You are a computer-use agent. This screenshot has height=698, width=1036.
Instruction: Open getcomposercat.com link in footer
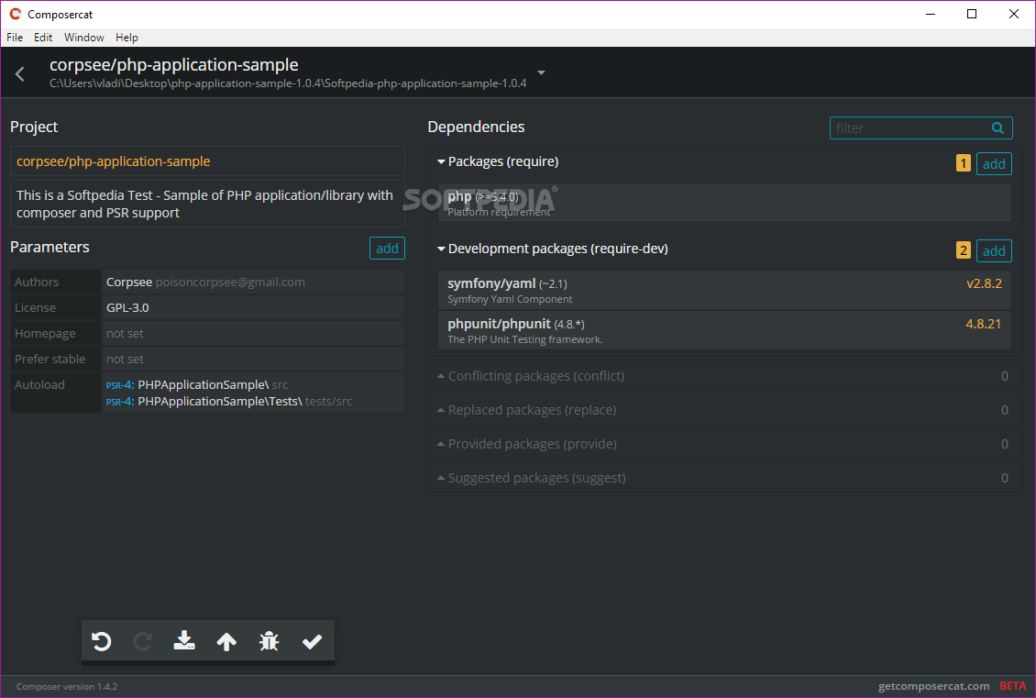click(933, 686)
